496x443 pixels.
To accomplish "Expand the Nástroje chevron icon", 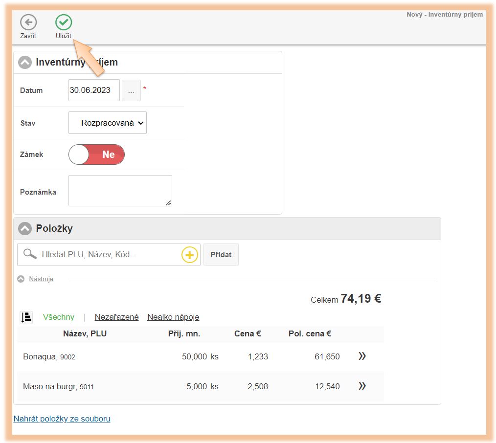I will click(x=21, y=279).
